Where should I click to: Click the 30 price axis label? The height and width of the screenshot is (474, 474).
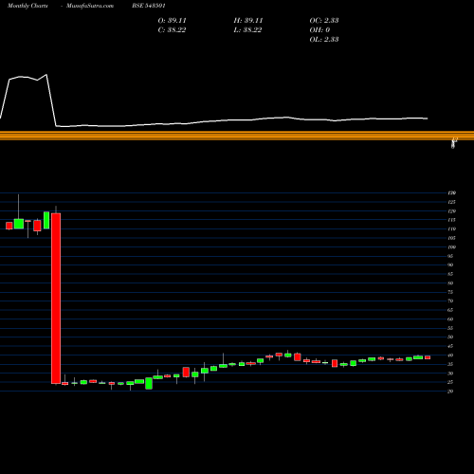point(450,374)
